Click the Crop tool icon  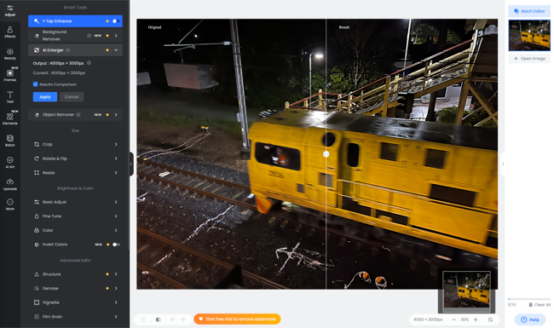(37, 144)
